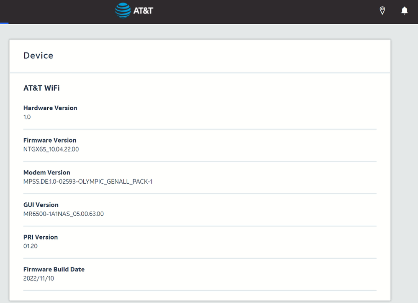The image size is (418, 303).
Task: Click the PRI Version label
Action: (x=41, y=237)
